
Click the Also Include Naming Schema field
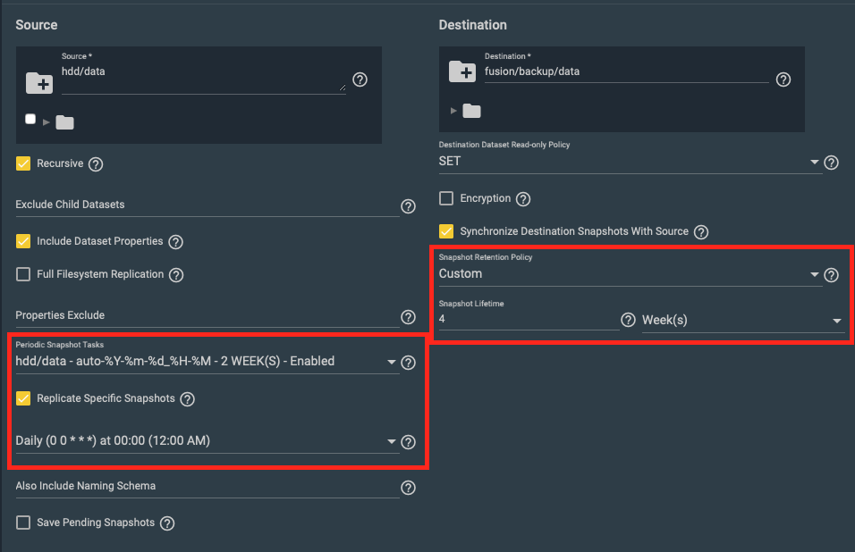pyautogui.click(x=207, y=486)
